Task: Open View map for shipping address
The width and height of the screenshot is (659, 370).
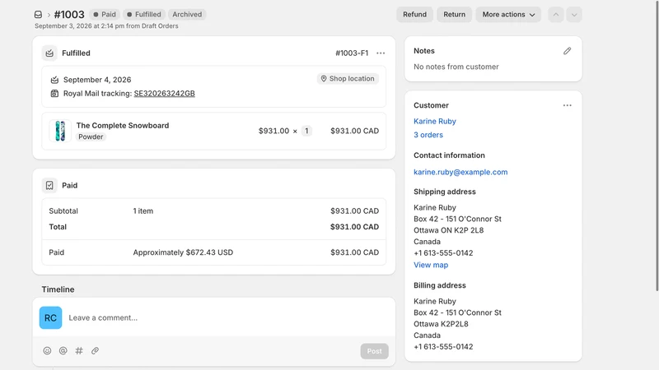Action: (x=431, y=265)
